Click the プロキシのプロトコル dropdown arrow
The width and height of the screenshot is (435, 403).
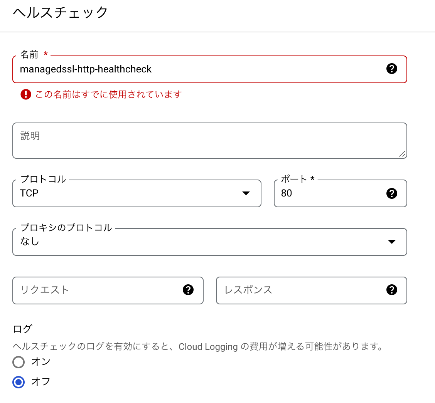tap(392, 242)
